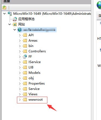Select the wwwroot label

click(36, 100)
